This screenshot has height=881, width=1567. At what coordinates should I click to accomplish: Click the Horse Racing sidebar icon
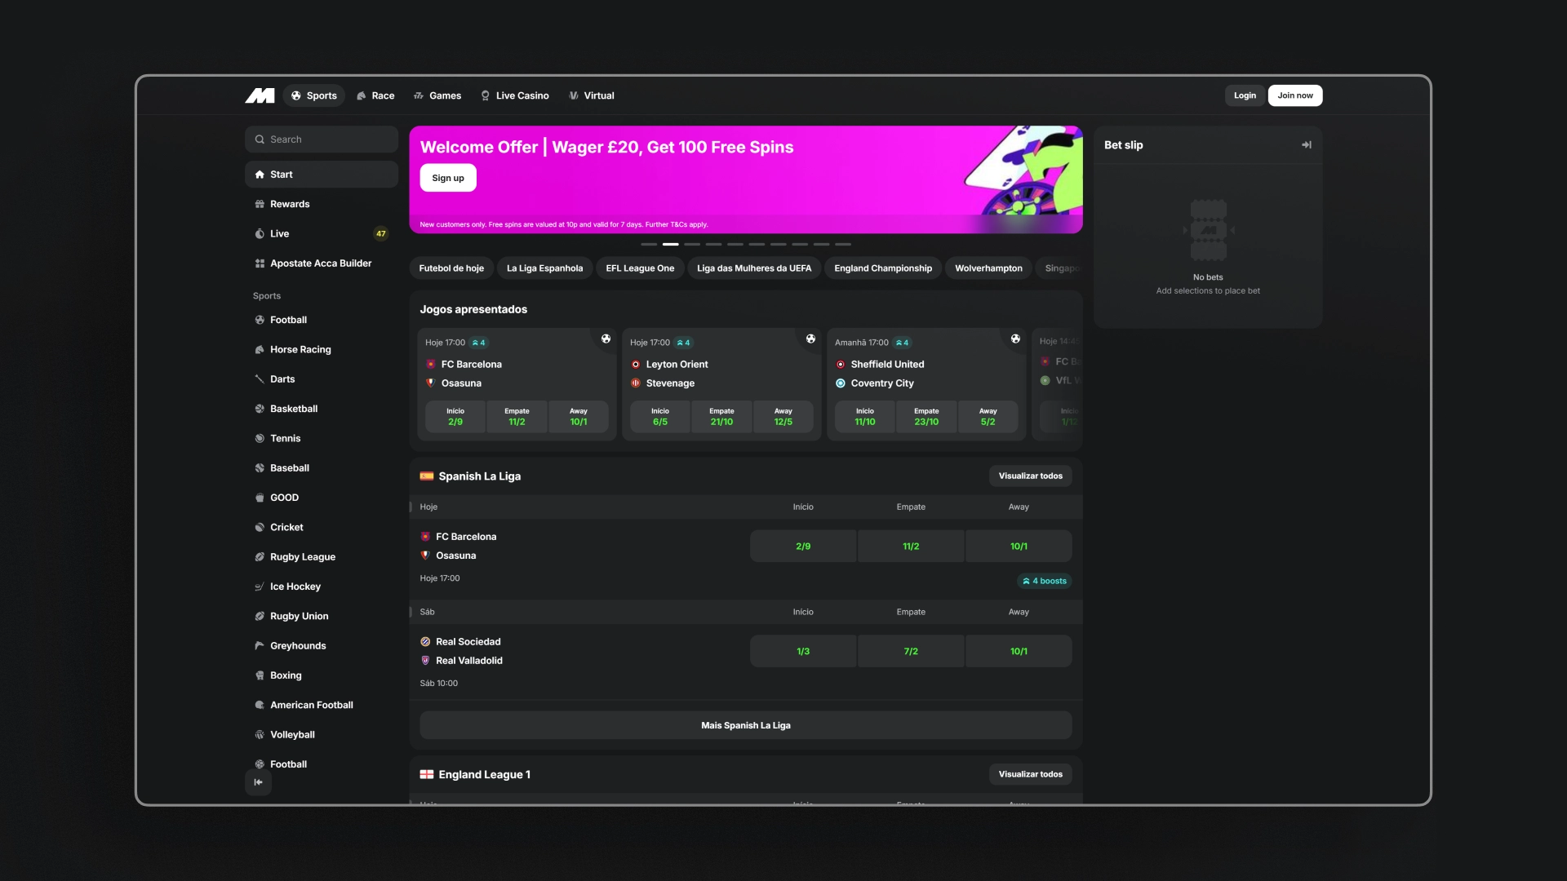[260, 350]
